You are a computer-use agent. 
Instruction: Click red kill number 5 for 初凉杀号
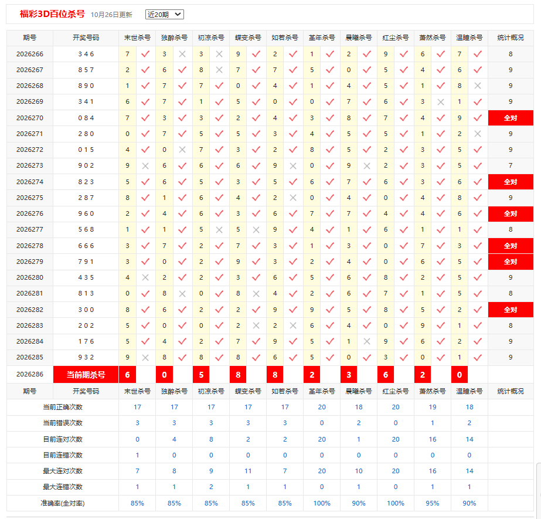click(x=201, y=375)
